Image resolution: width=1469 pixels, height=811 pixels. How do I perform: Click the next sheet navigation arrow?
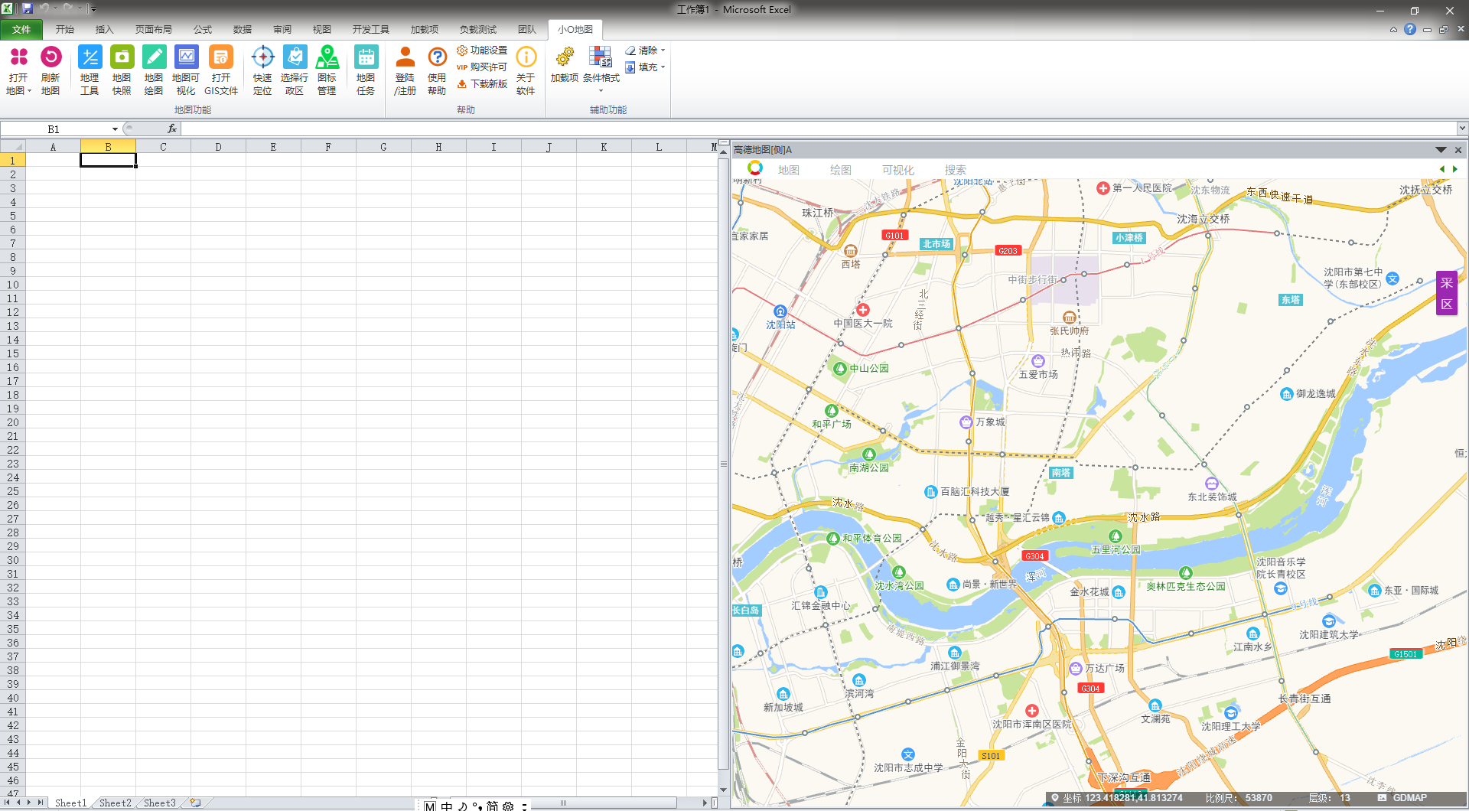(x=29, y=803)
